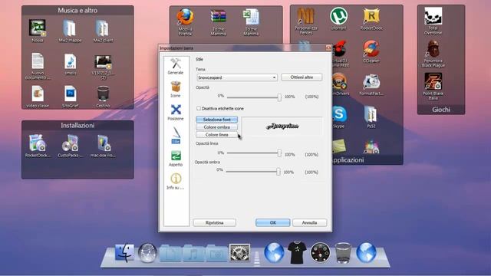This screenshot has width=491, height=276.
Task: Launch Skype desktop shortcut
Action: pyautogui.click(x=339, y=117)
